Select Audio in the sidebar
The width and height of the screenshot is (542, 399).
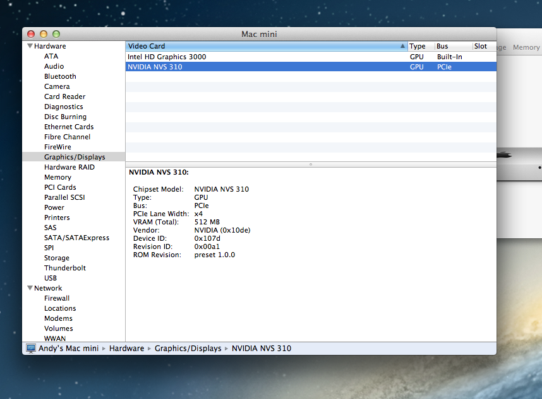tap(54, 66)
